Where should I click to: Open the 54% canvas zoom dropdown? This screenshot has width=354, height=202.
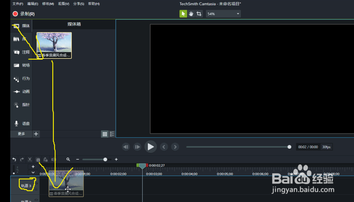[x=223, y=14]
